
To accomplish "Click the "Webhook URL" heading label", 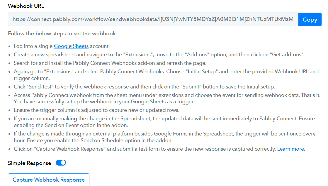I will pos(26,6).
